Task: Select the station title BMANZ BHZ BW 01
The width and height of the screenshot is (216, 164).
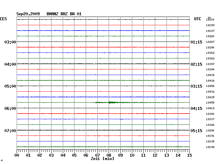Action: [64, 14]
